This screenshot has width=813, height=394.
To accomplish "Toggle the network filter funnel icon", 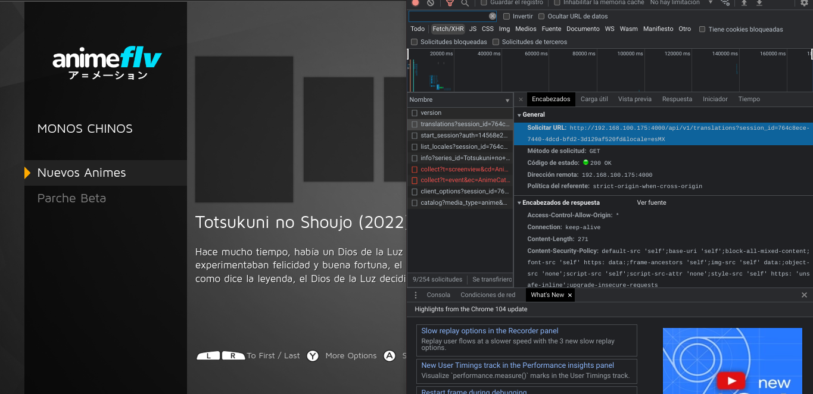I will click(450, 3).
